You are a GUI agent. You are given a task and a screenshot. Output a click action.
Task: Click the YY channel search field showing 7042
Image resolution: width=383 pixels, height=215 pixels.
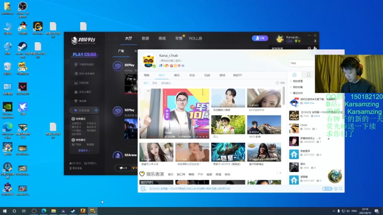click(x=302, y=63)
